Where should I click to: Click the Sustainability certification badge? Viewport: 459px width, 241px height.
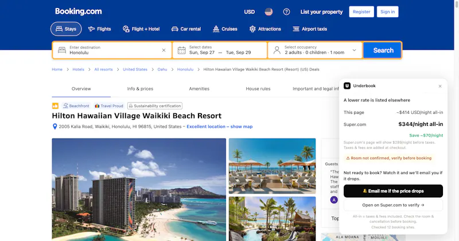(x=155, y=106)
